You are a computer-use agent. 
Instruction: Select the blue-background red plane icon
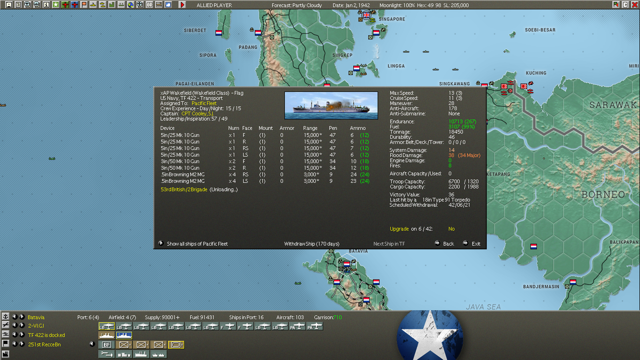(74, 4)
